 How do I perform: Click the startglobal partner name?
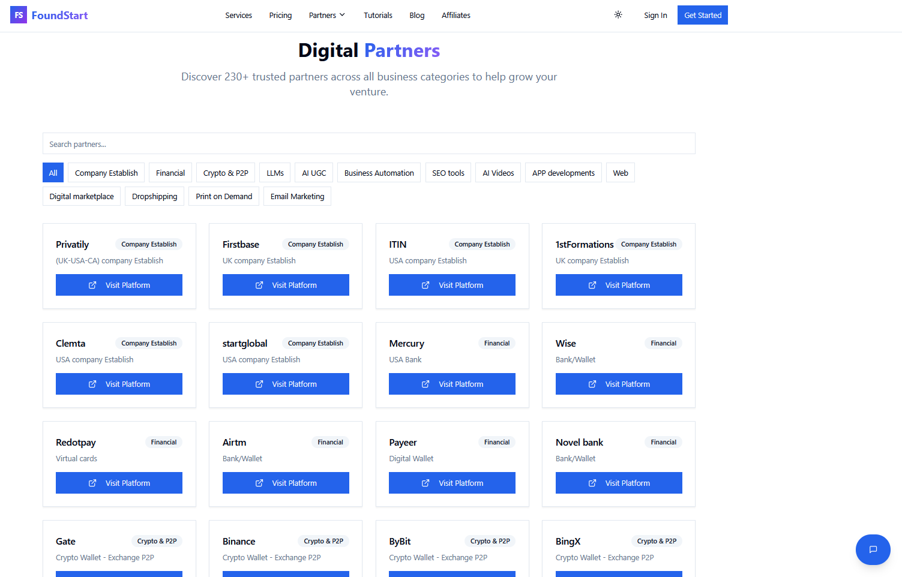point(245,343)
